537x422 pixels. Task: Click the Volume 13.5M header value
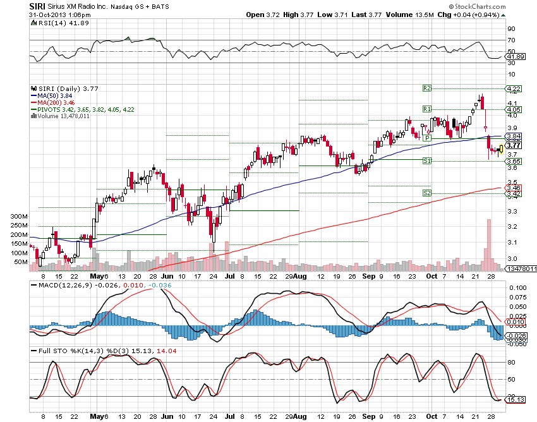coord(409,15)
